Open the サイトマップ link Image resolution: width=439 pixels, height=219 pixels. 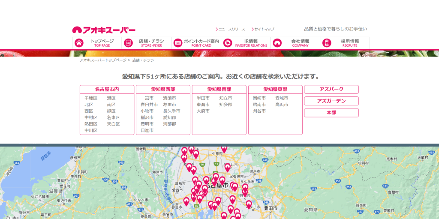264,29
